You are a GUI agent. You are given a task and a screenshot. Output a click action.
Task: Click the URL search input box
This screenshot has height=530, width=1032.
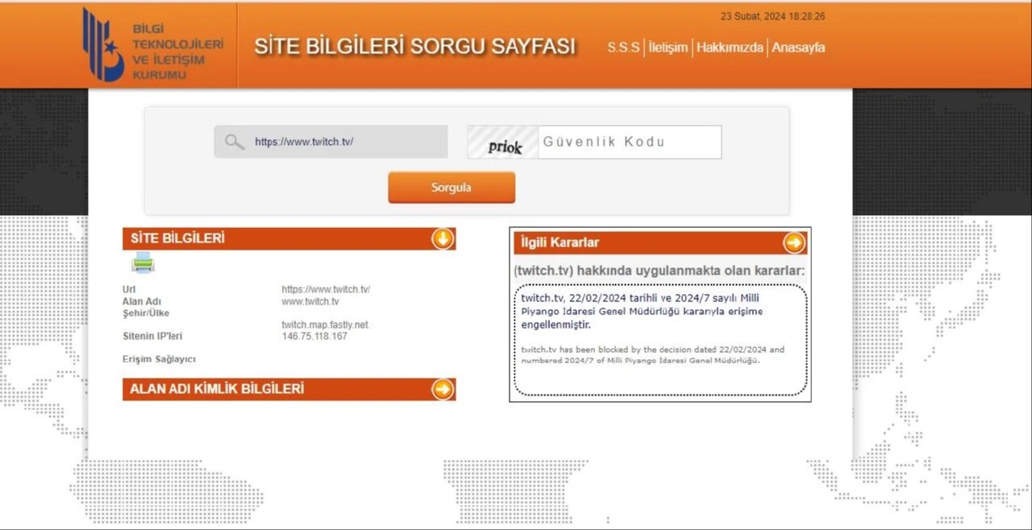339,141
